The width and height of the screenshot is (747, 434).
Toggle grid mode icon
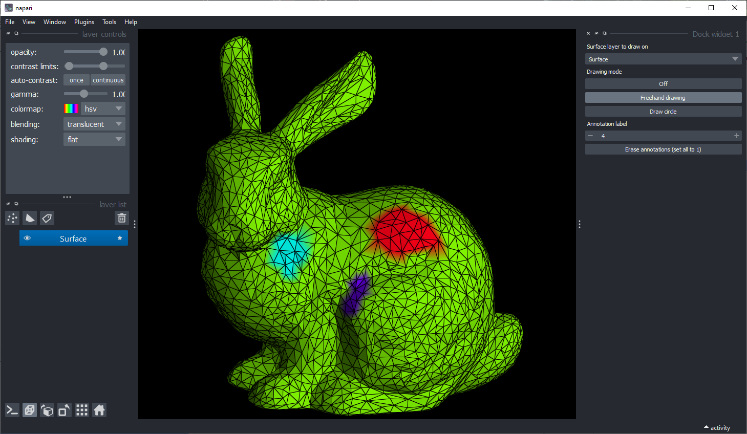tap(82, 410)
